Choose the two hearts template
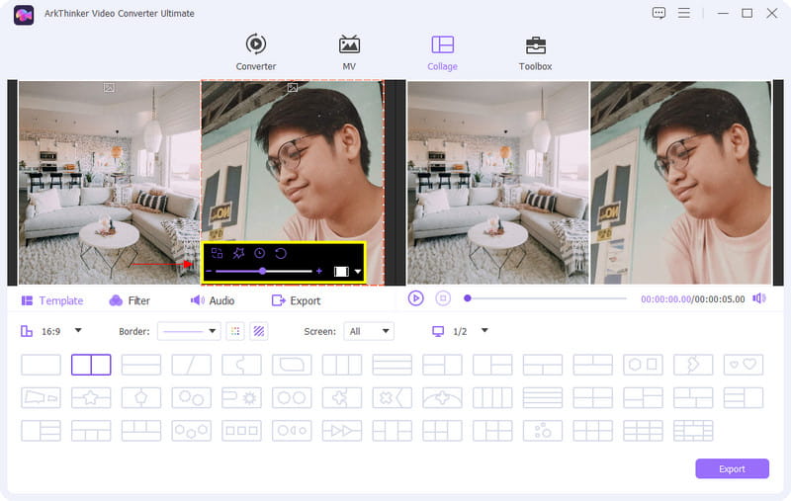791x501 pixels. click(744, 365)
